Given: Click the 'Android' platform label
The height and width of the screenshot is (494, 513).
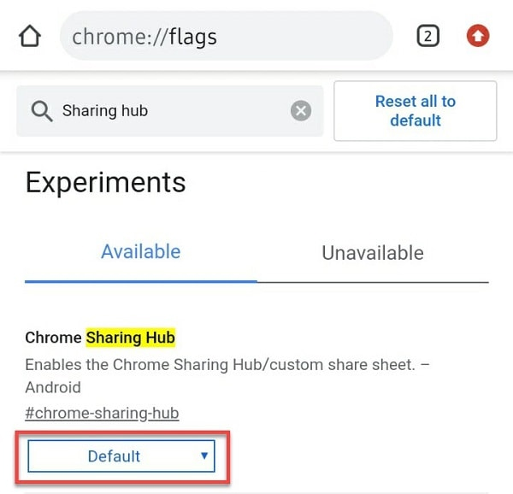Looking at the screenshot, I should click(53, 387).
